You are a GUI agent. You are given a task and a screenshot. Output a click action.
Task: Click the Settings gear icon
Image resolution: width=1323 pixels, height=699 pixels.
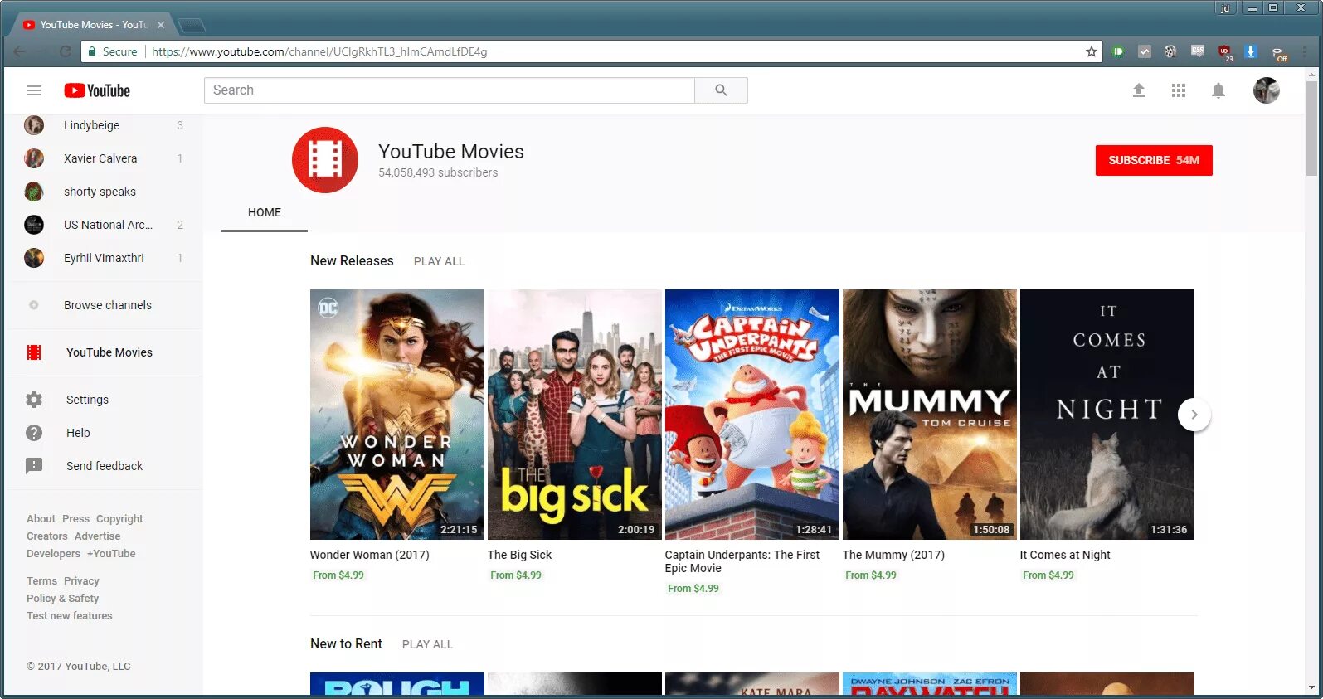(34, 400)
